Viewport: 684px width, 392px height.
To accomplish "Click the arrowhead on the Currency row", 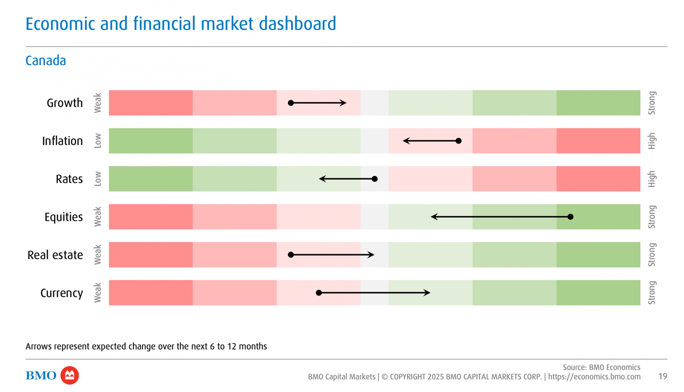I will coord(428,293).
